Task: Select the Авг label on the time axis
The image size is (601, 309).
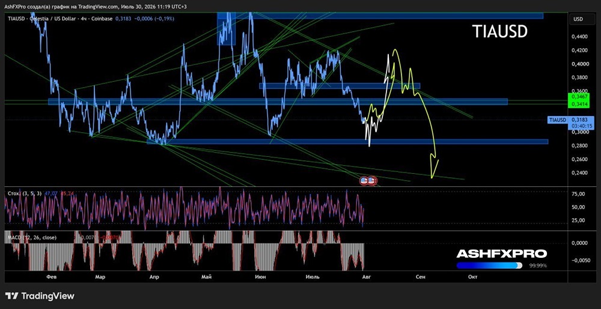Action: coord(367,276)
